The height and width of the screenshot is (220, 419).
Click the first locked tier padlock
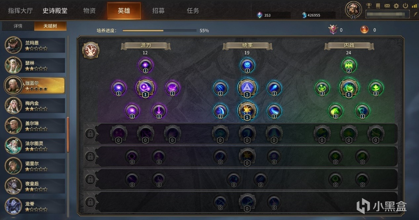click(90, 134)
